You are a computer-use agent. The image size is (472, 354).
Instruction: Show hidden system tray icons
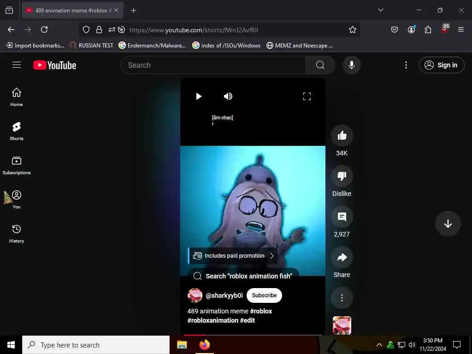pos(379,345)
